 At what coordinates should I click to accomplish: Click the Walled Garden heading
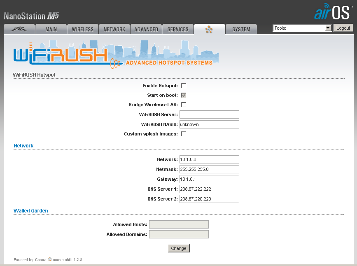point(31,211)
